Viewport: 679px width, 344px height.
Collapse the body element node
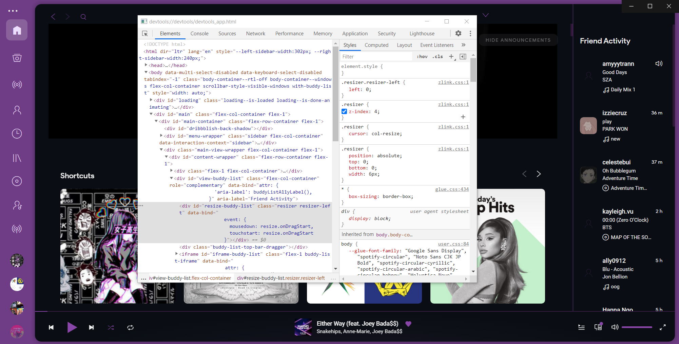pyautogui.click(x=146, y=72)
